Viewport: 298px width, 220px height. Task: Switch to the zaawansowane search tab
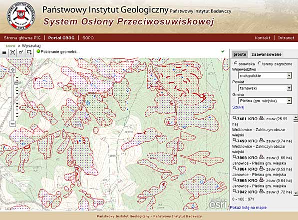(266, 54)
